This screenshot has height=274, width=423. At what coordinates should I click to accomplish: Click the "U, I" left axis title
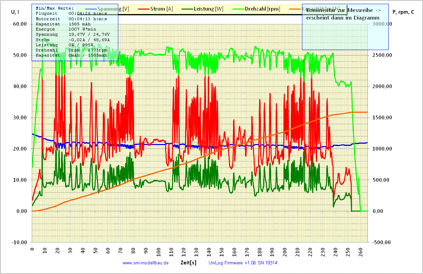[x=15, y=12]
